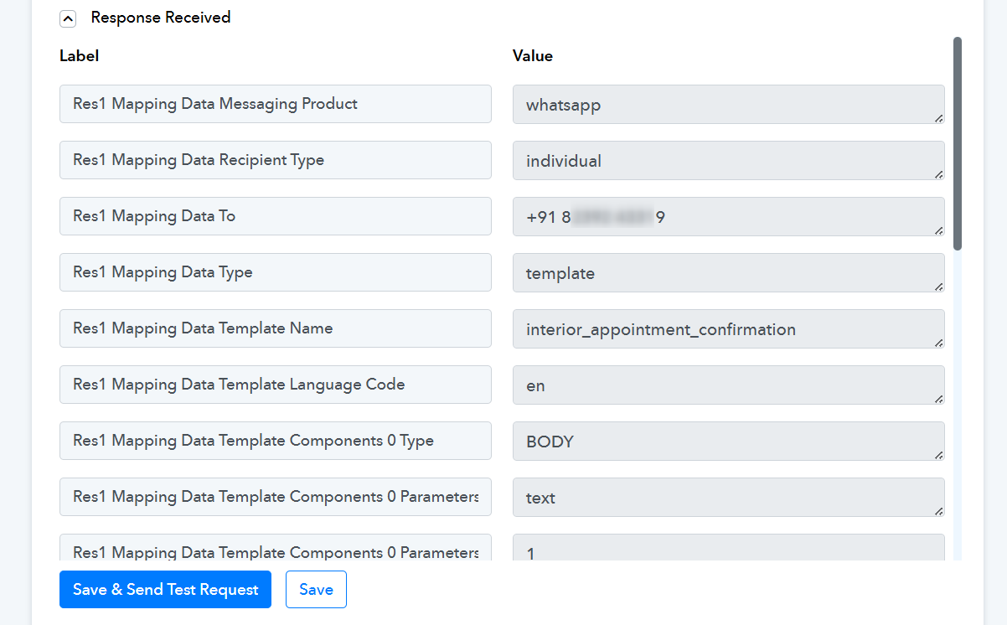Click the 'Label' column header
Screen dimensions: 1007x625
[x=79, y=56]
